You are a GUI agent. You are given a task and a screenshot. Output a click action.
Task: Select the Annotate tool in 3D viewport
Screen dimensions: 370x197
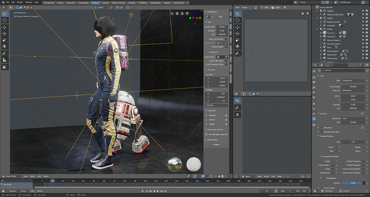[4, 53]
